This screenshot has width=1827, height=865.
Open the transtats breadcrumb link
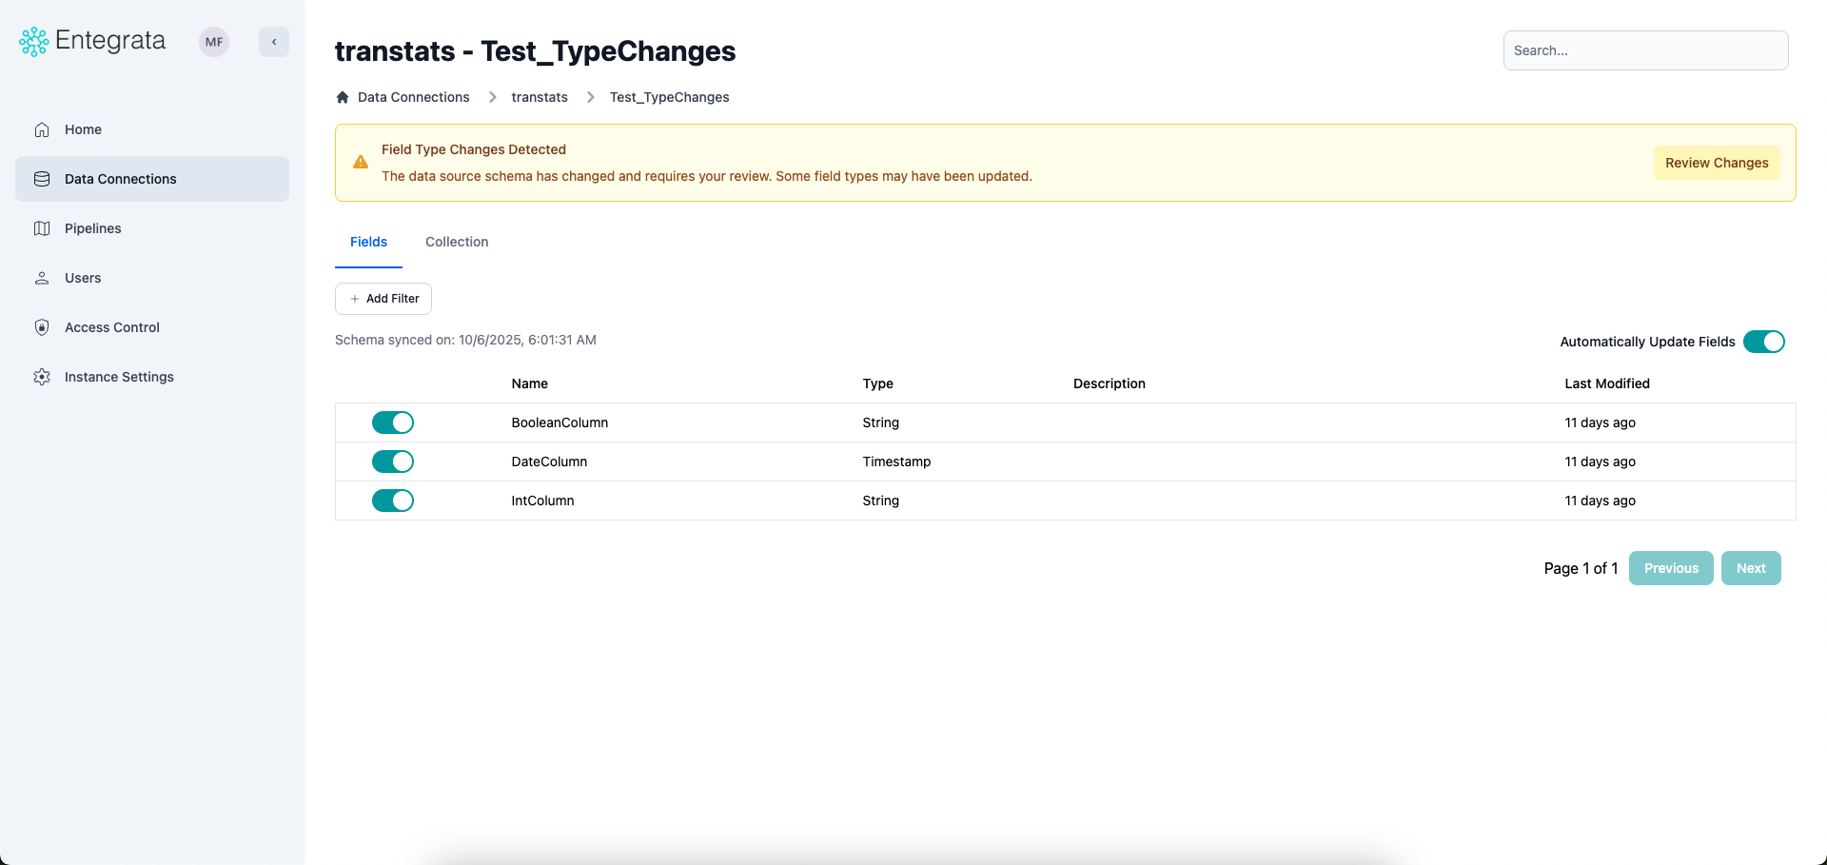(540, 97)
